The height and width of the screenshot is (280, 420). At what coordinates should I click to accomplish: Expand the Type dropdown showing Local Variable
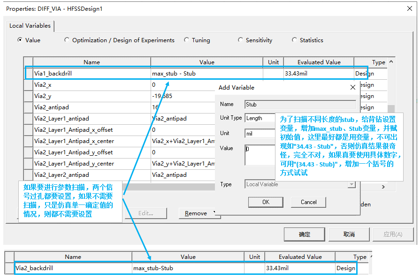point(351,184)
